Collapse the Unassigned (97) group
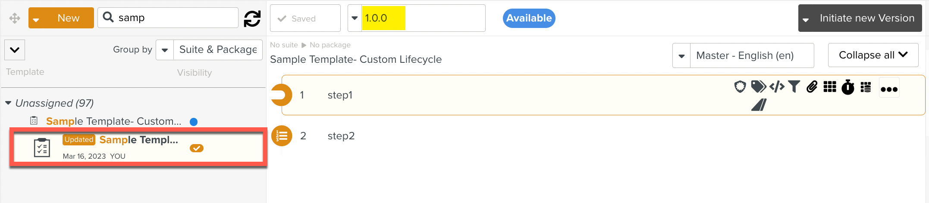This screenshot has width=929, height=203. coord(8,103)
